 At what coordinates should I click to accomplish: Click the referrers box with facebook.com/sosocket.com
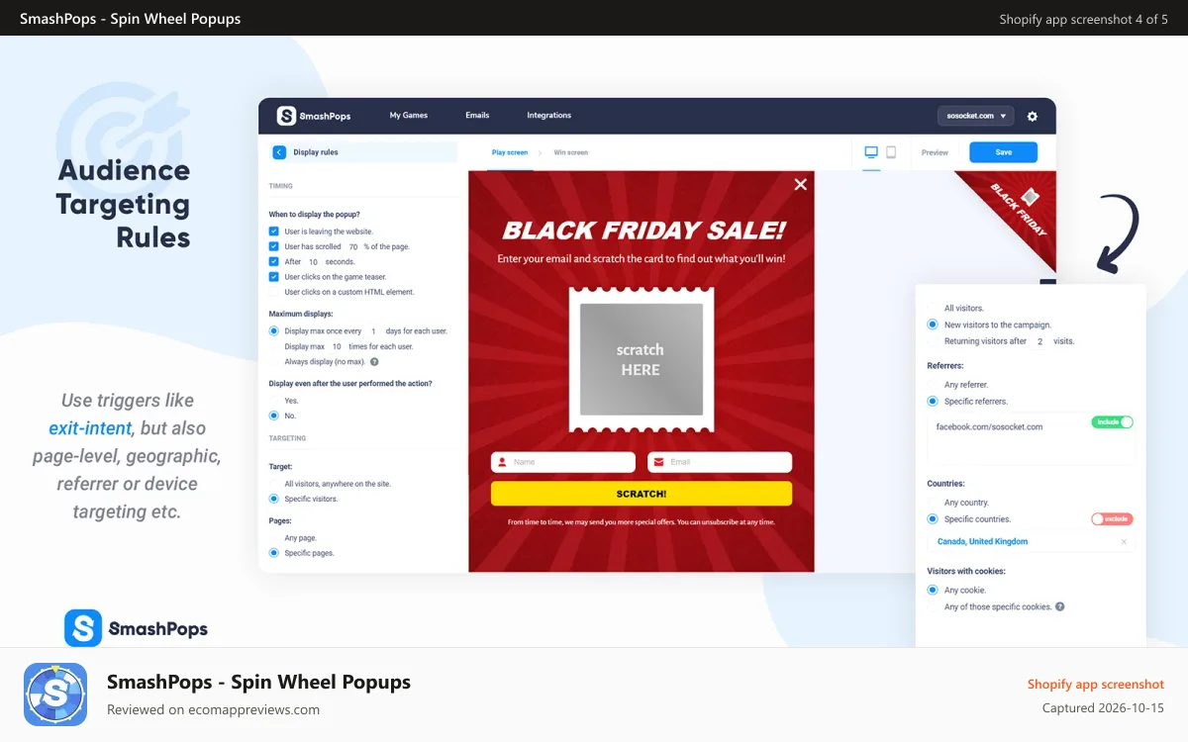tap(1031, 438)
